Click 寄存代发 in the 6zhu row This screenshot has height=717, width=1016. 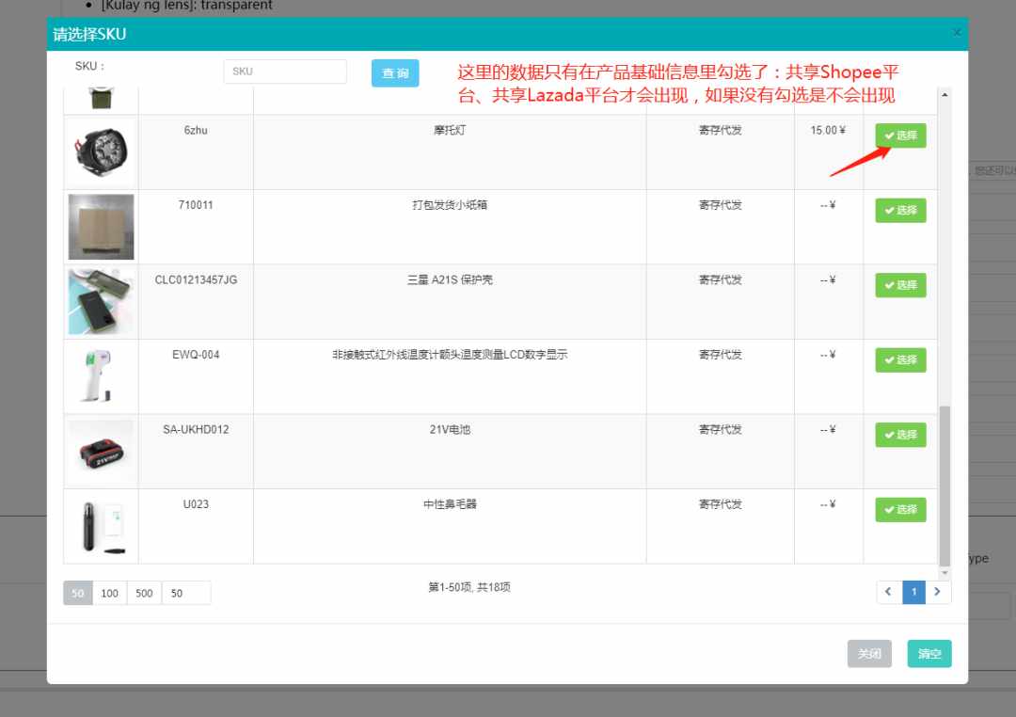point(720,130)
